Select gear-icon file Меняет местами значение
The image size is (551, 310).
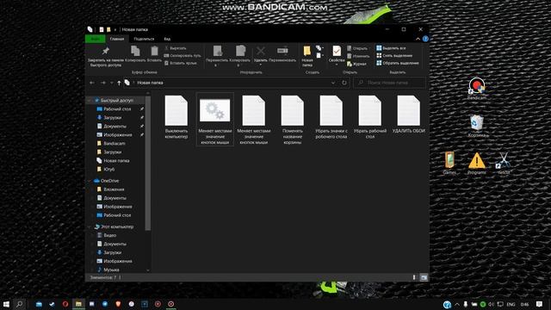point(214,120)
